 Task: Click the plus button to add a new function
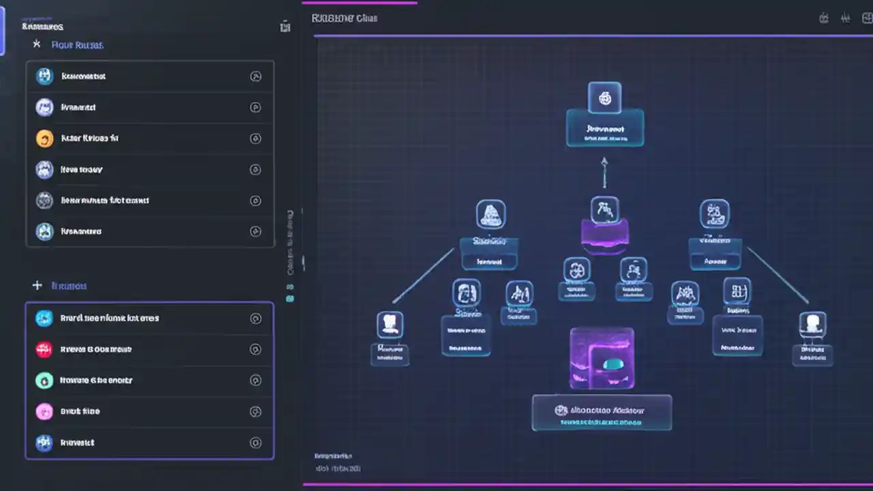point(38,286)
